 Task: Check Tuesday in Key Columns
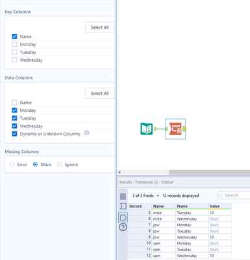(x=14, y=52)
